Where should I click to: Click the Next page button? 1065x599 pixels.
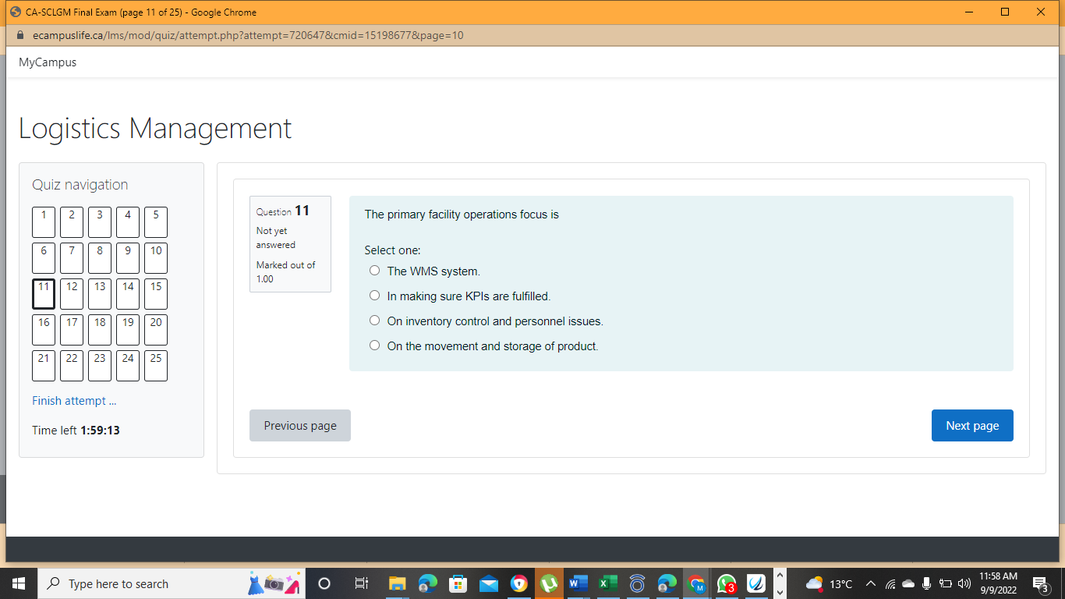click(972, 425)
